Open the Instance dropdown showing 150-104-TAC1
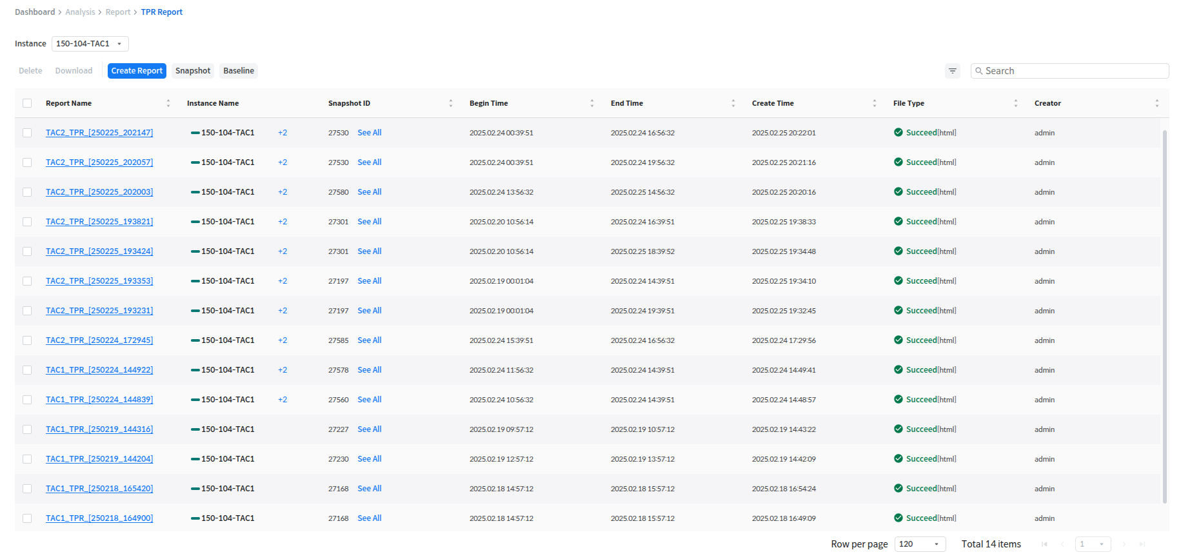The image size is (1181, 559). coord(90,44)
